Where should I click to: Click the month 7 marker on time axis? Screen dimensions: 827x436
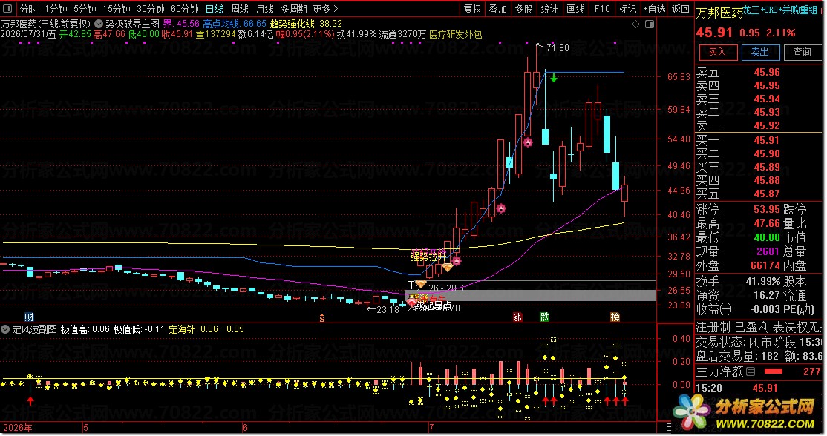coord(431,428)
